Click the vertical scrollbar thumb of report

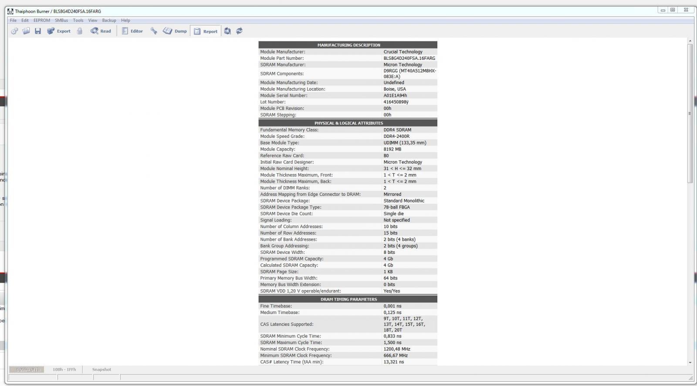[x=690, y=113]
